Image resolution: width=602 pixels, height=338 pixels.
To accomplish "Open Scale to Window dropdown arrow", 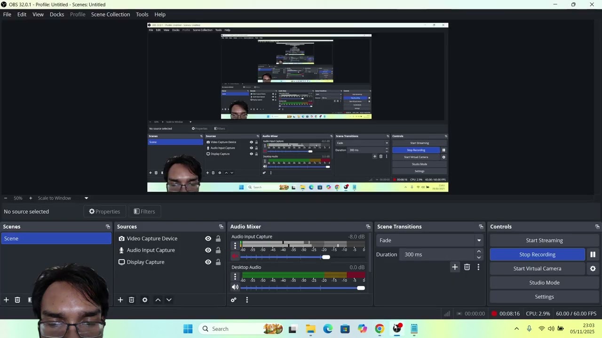I will pos(86,198).
